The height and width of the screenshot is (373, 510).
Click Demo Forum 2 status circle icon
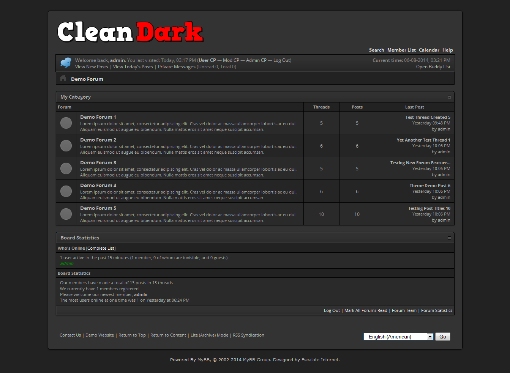pyautogui.click(x=66, y=146)
